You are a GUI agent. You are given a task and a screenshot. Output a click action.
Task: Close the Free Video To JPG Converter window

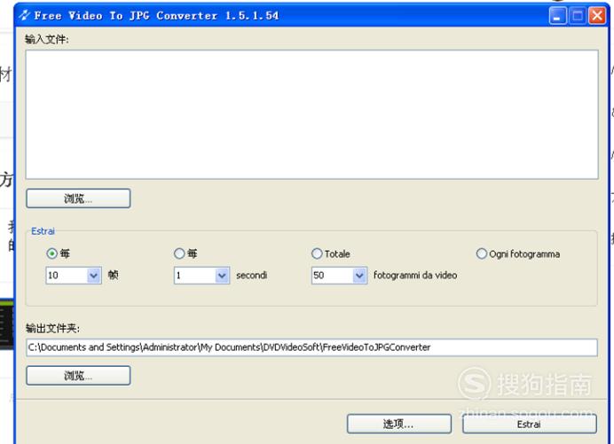tap(597, 16)
